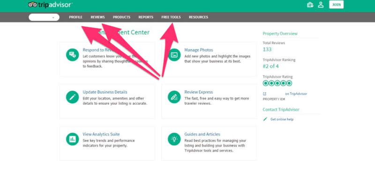Open the FREE TOOLS menu

click(171, 17)
